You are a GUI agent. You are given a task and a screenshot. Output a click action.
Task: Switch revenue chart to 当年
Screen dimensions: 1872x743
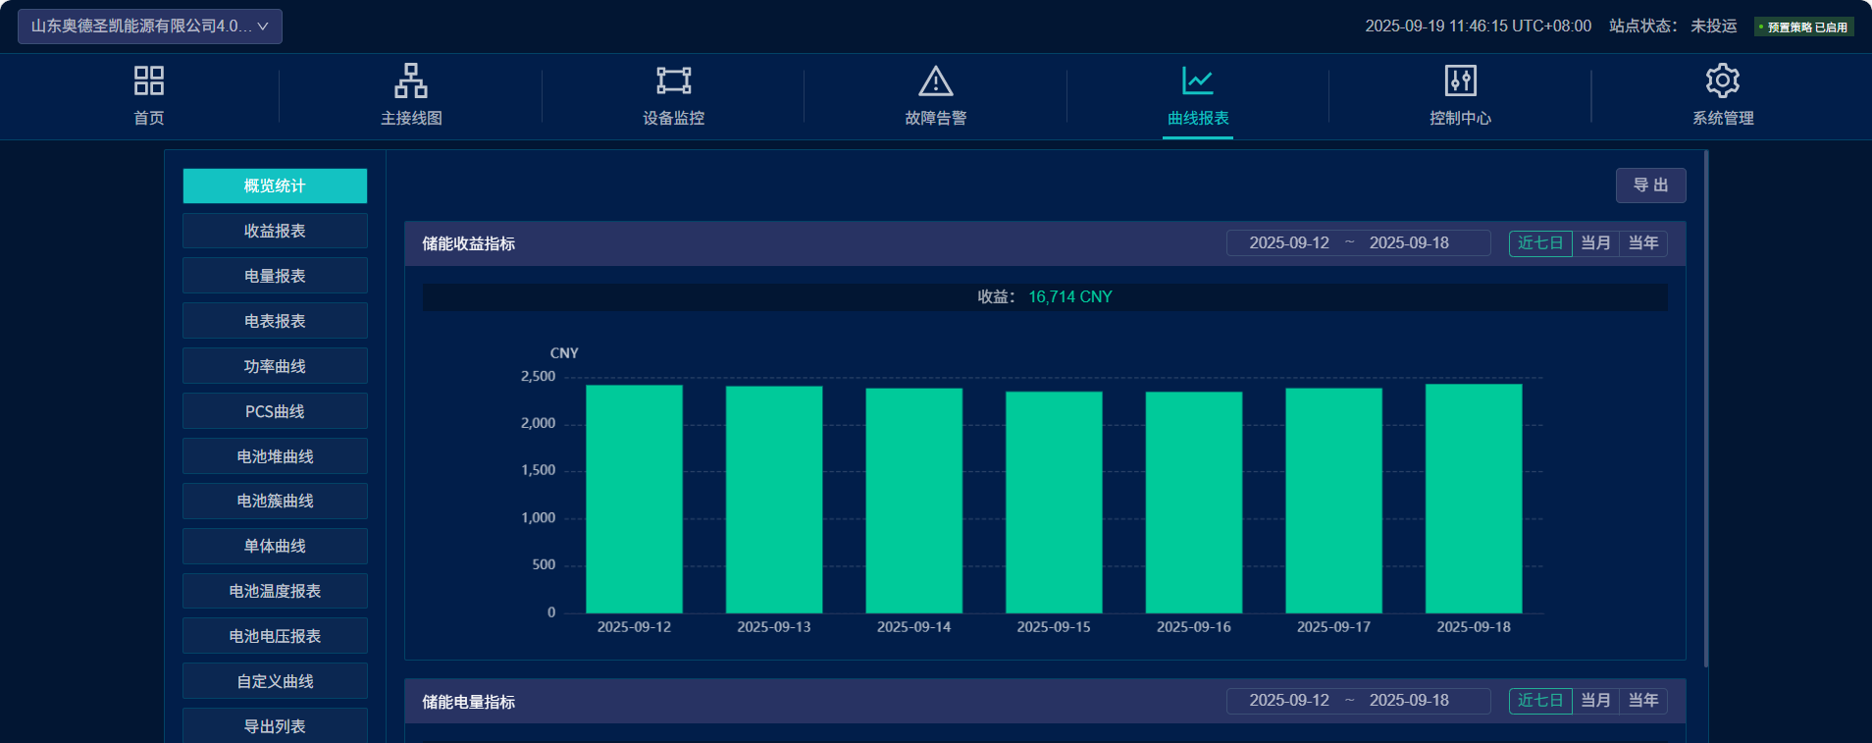1643,243
